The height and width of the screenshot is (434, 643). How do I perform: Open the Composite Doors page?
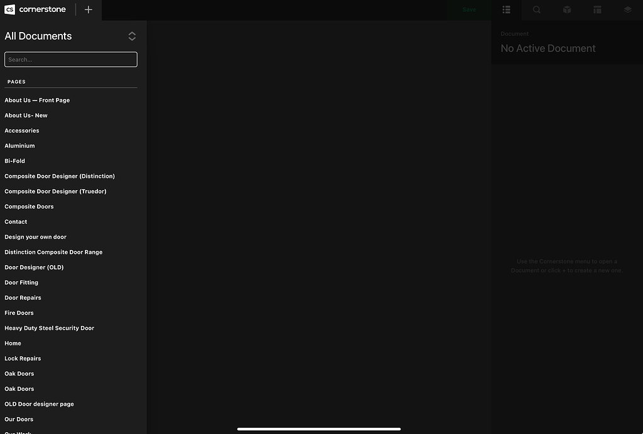coord(29,206)
